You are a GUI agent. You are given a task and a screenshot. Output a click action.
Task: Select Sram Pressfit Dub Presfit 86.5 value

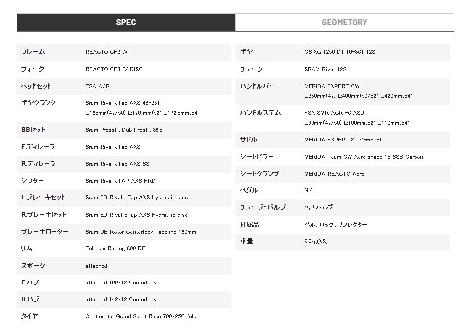[124, 130]
